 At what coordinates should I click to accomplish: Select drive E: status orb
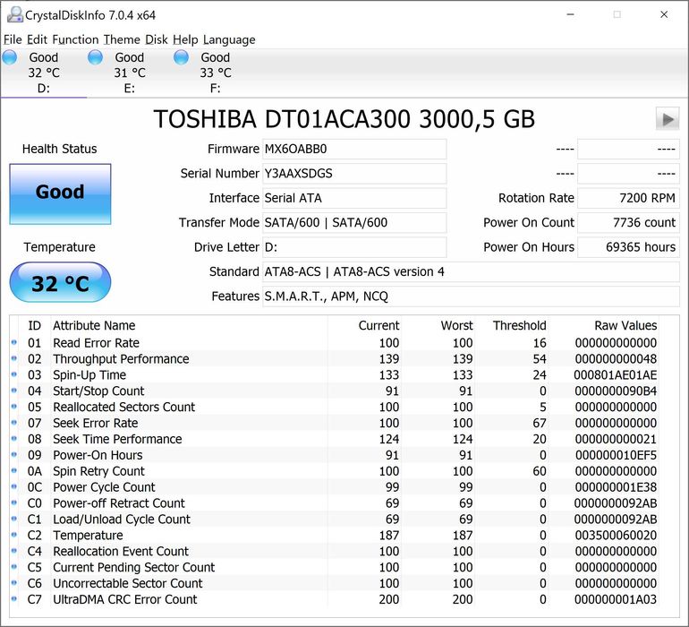[x=96, y=57]
